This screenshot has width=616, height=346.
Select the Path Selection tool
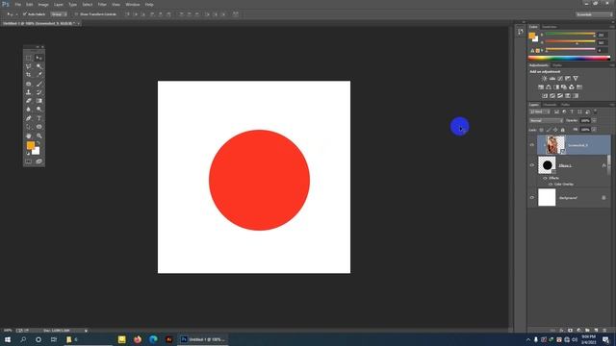point(28,127)
